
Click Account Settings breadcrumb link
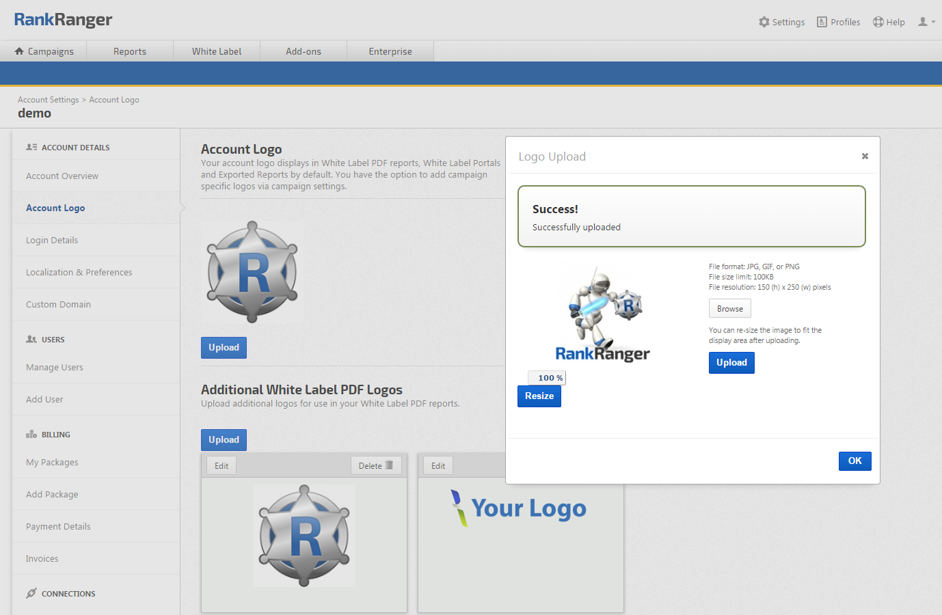49,100
